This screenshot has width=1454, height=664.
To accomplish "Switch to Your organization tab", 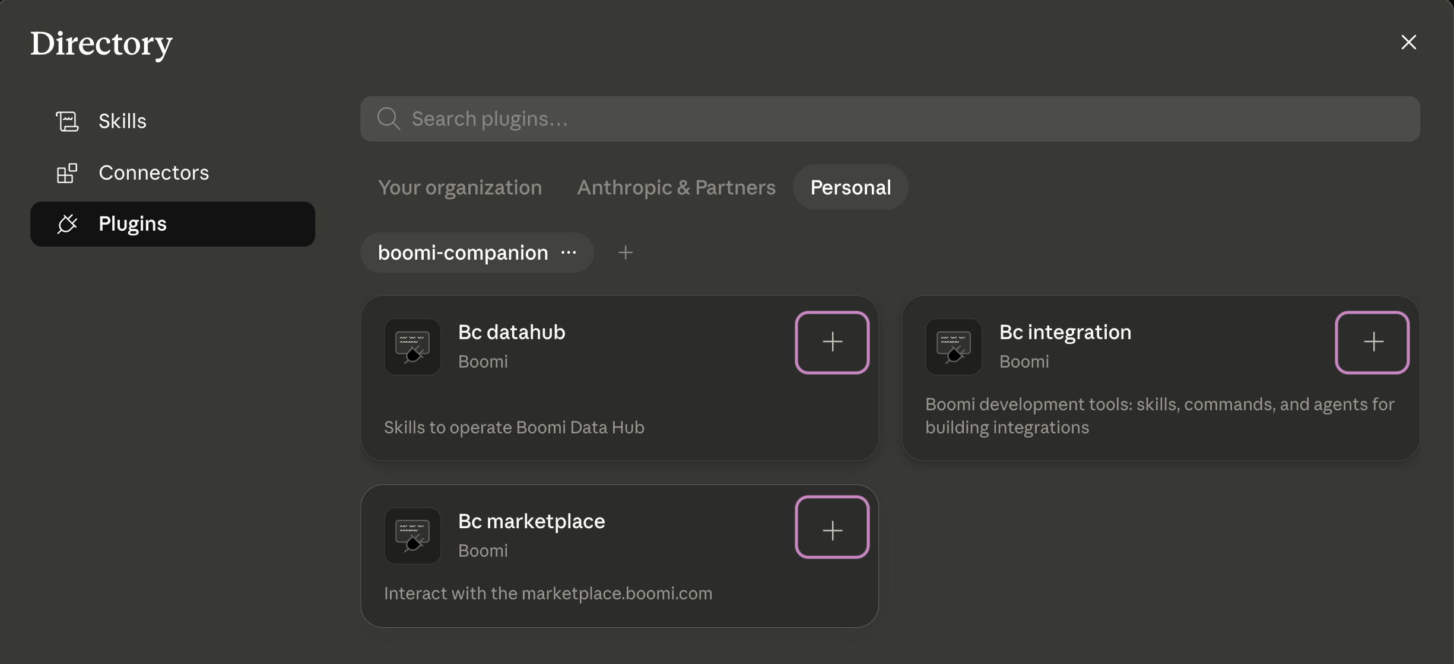I will 460,187.
